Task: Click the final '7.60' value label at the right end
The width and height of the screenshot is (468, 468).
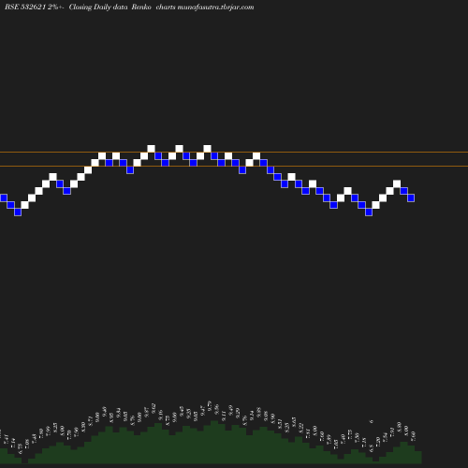Action: [414, 436]
